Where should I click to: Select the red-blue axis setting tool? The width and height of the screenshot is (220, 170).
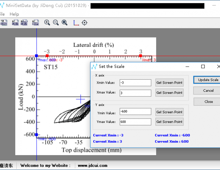point(76,23)
